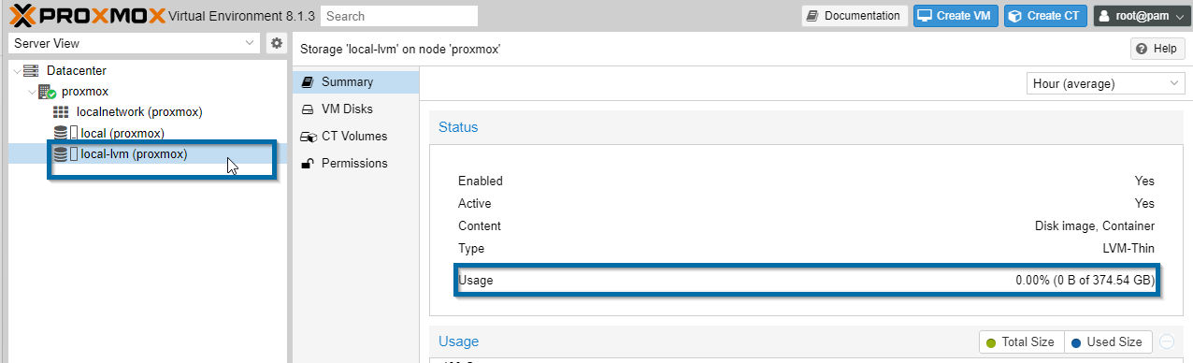Click the proxmox node status icon
This screenshot has height=363, width=1193.
tap(47, 91)
